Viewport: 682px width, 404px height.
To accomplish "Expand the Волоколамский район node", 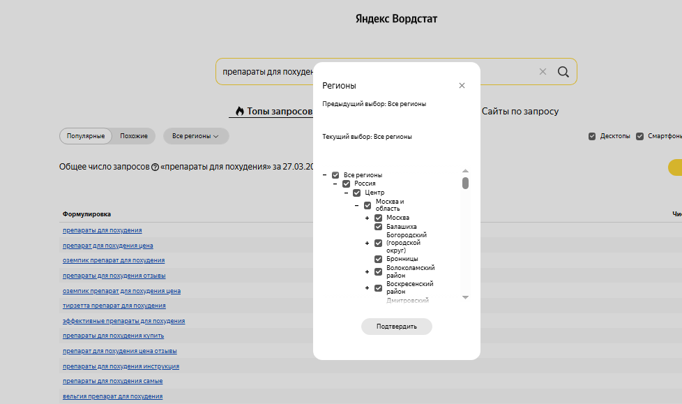I will [367, 271].
